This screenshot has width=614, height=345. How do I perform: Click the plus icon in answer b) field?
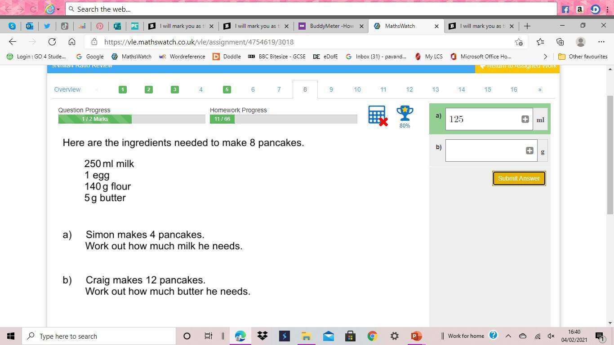point(529,150)
